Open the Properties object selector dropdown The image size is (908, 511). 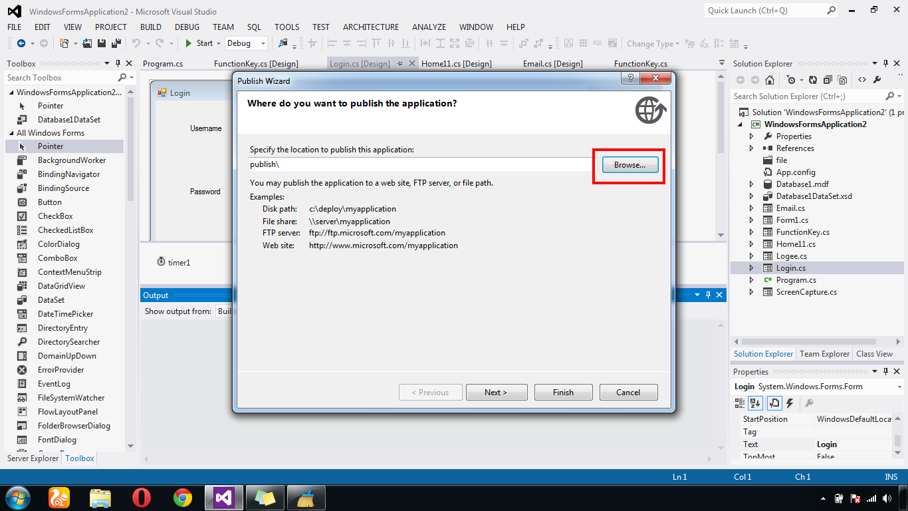click(x=899, y=387)
